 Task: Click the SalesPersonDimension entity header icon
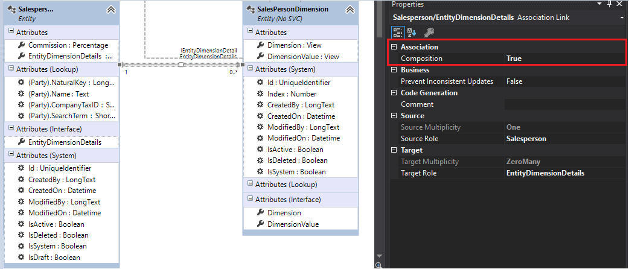pyautogui.click(x=251, y=9)
